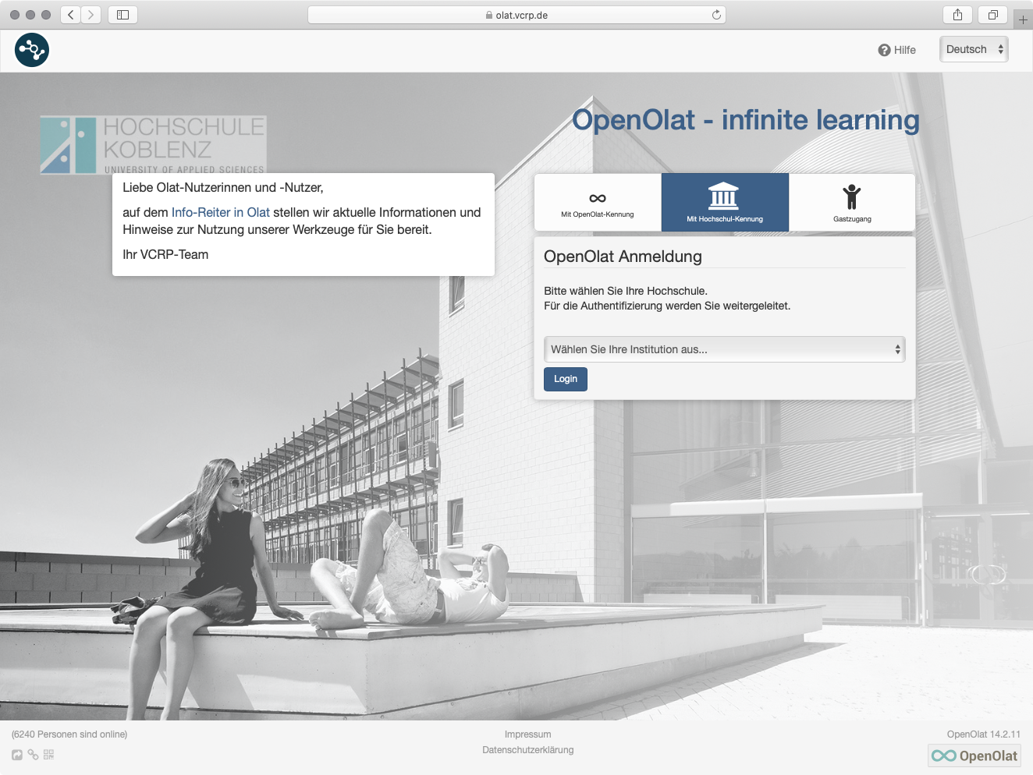Click the Safari share icon

pyautogui.click(x=957, y=15)
